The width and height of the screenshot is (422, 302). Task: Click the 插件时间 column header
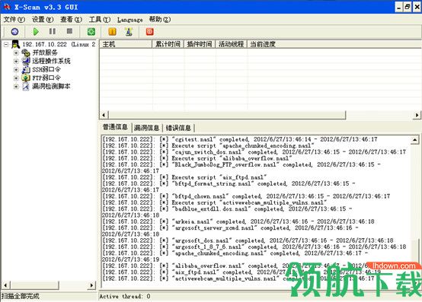click(x=200, y=44)
